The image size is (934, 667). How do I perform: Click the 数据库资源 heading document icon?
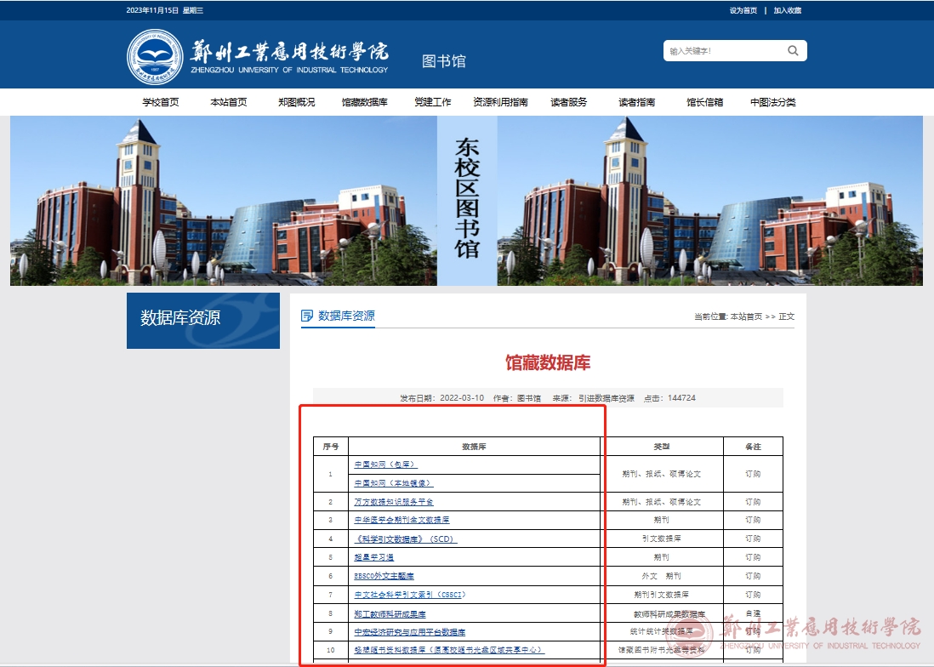click(307, 316)
